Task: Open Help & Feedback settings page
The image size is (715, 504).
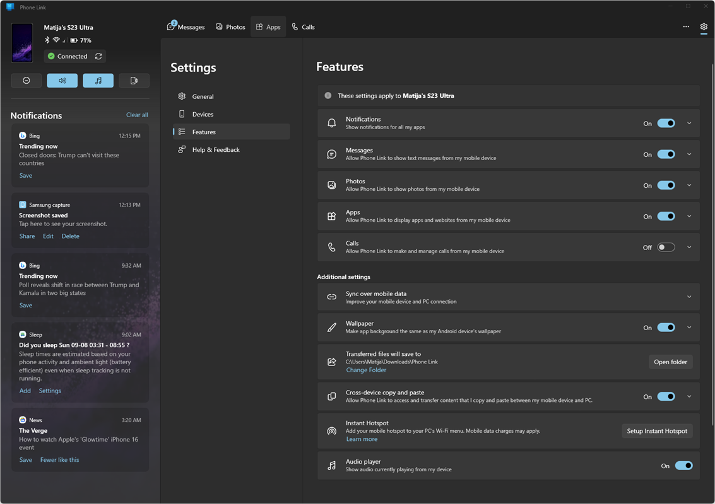Action: point(231,150)
